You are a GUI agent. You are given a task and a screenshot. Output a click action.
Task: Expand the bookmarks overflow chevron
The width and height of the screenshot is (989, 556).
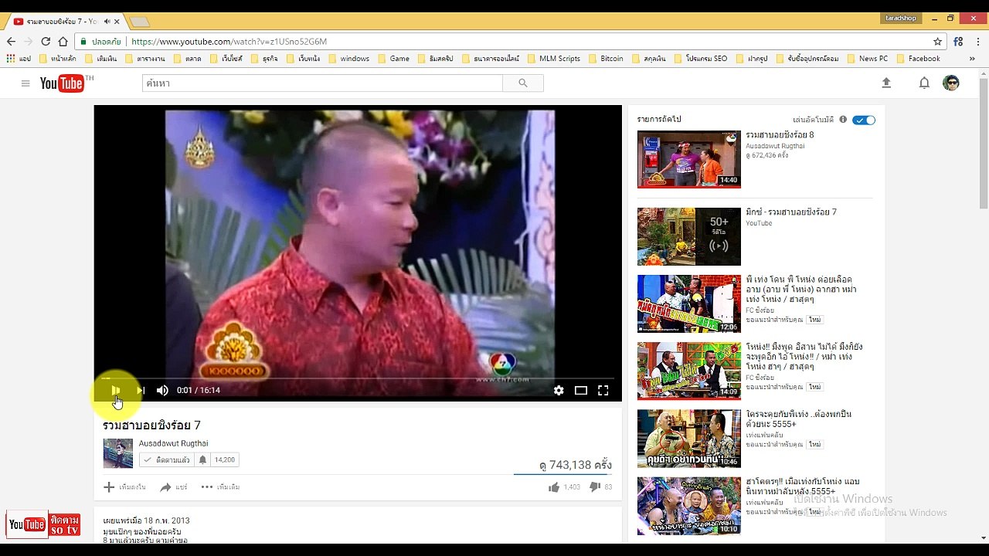(x=972, y=59)
